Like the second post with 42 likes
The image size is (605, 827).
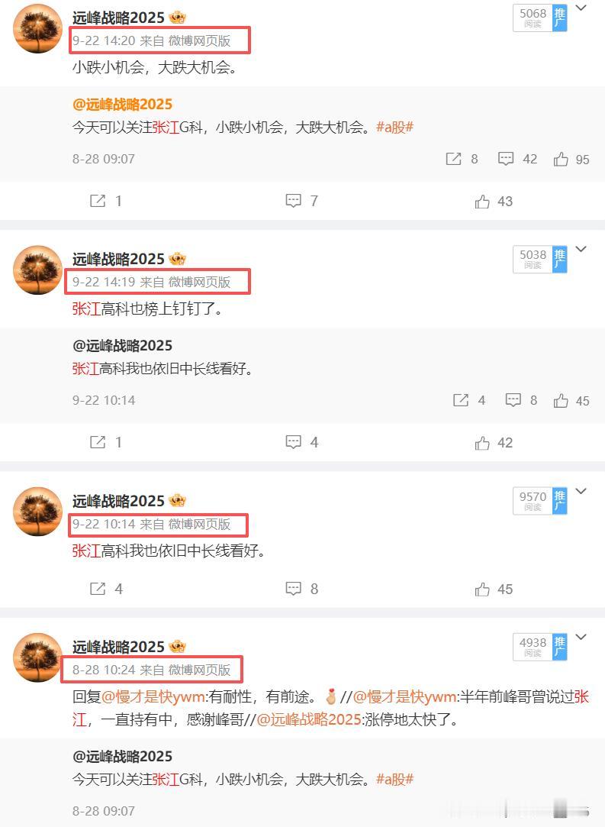pyautogui.click(x=494, y=442)
